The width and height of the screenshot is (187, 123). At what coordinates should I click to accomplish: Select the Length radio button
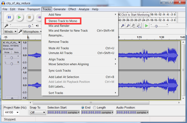95,108
